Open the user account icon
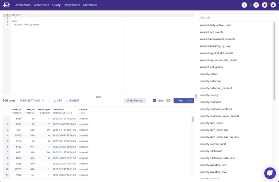279x182 pixels. [273, 5]
